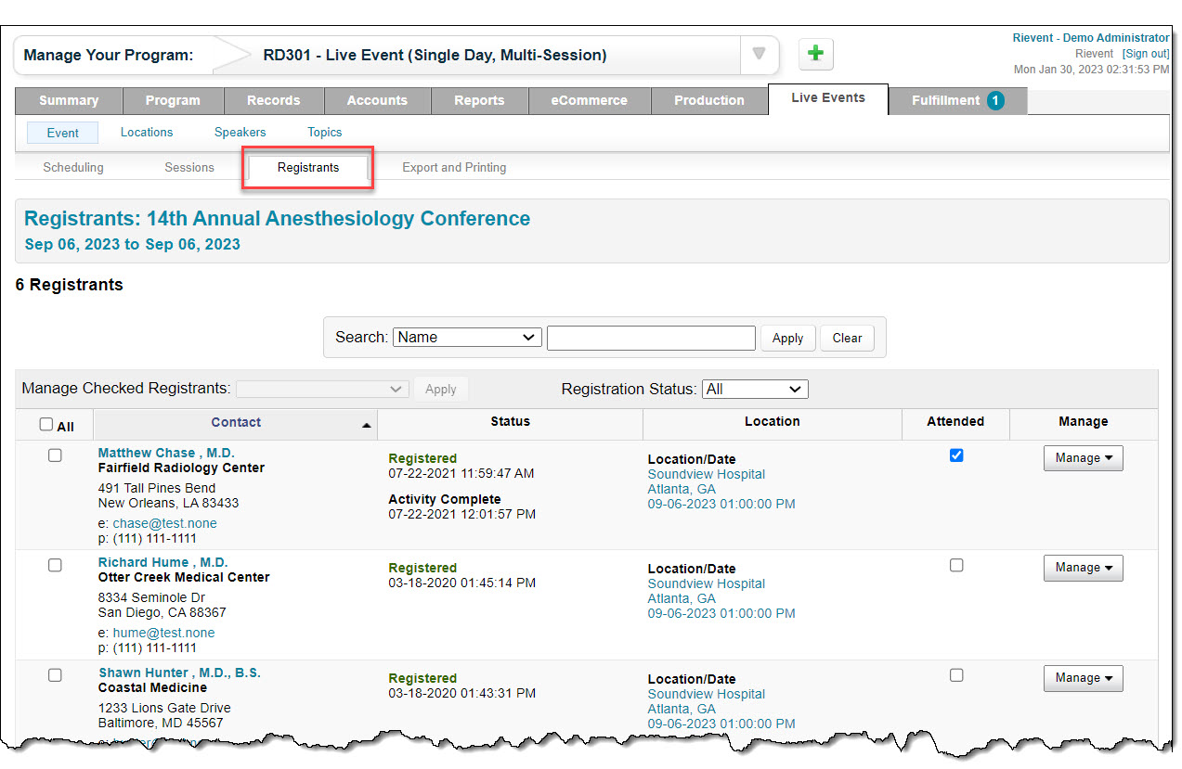Click the Sign out link

point(1145,54)
